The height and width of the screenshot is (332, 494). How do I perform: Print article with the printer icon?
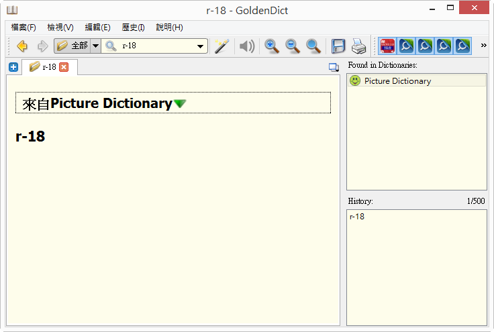[359, 46]
